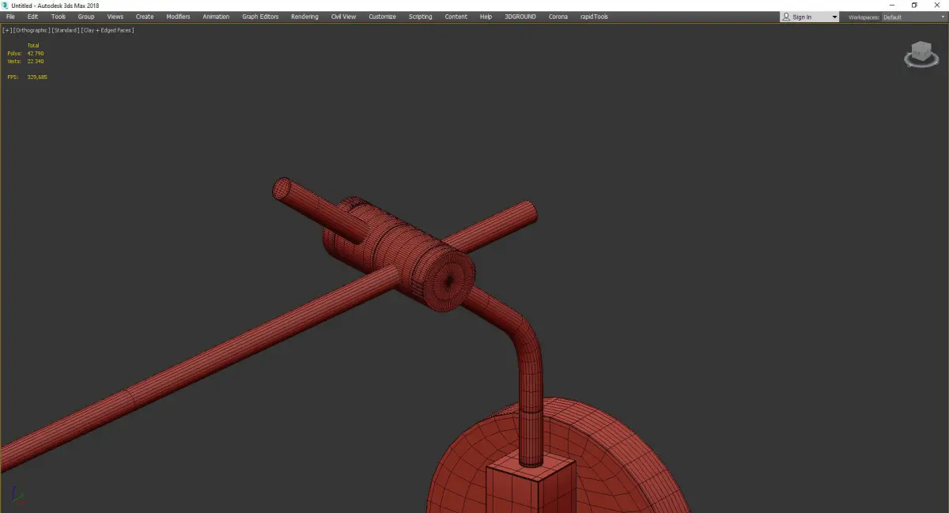The image size is (949, 513).
Task: Open the viewport [+] general menu
Action: coord(6,30)
